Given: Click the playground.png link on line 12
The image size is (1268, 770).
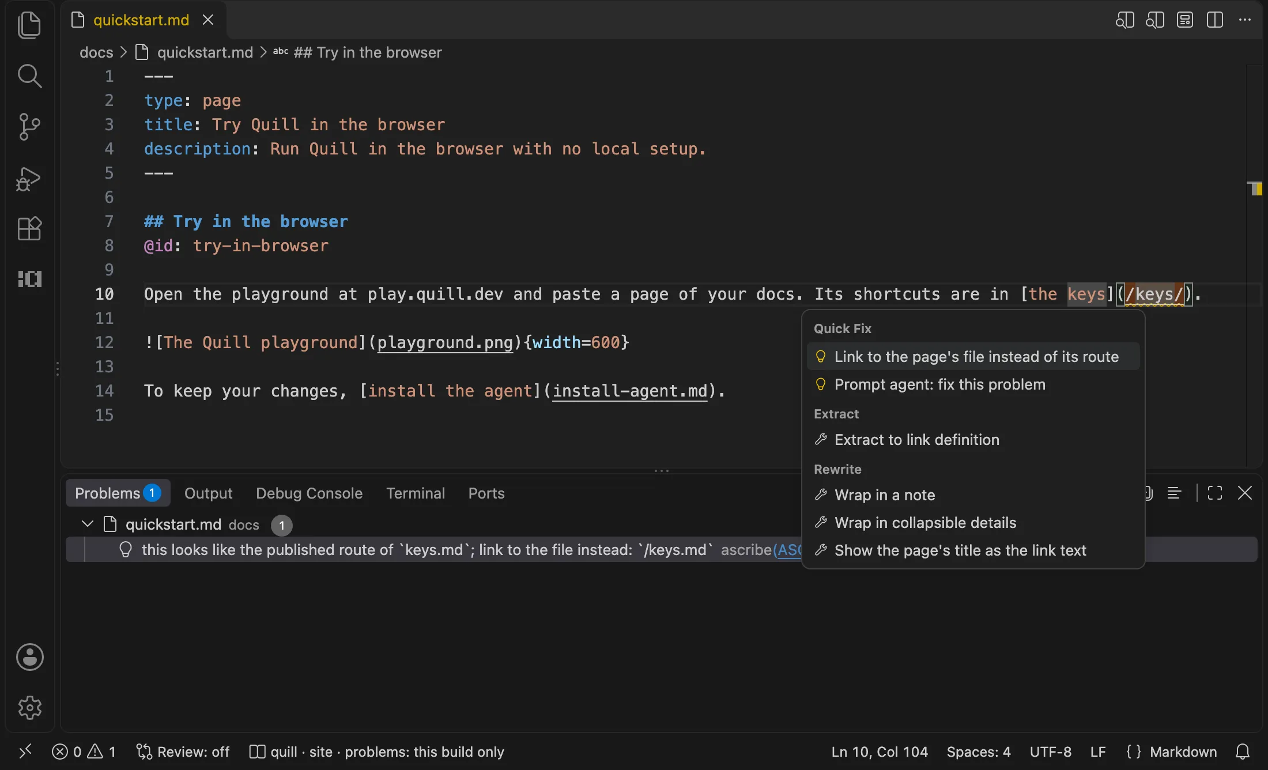Looking at the screenshot, I should point(445,343).
